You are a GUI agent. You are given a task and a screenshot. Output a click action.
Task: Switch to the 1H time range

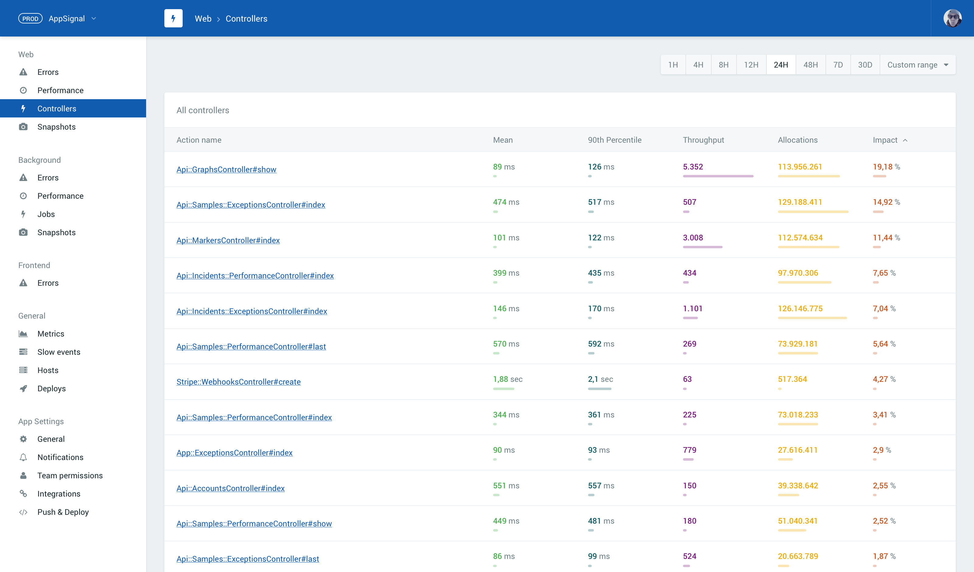pyautogui.click(x=673, y=65)
